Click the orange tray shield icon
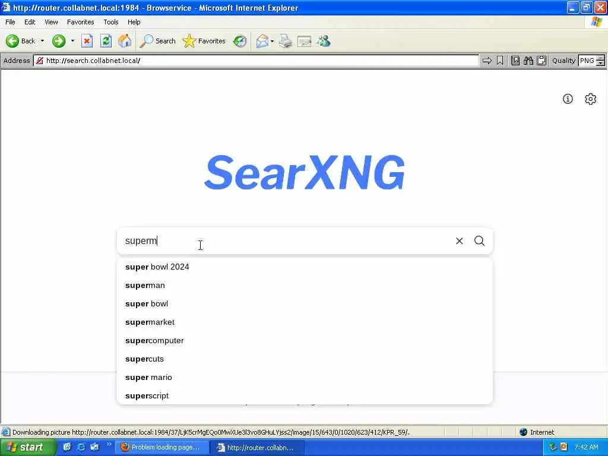 pyautogui.click(x=564, y=447)
